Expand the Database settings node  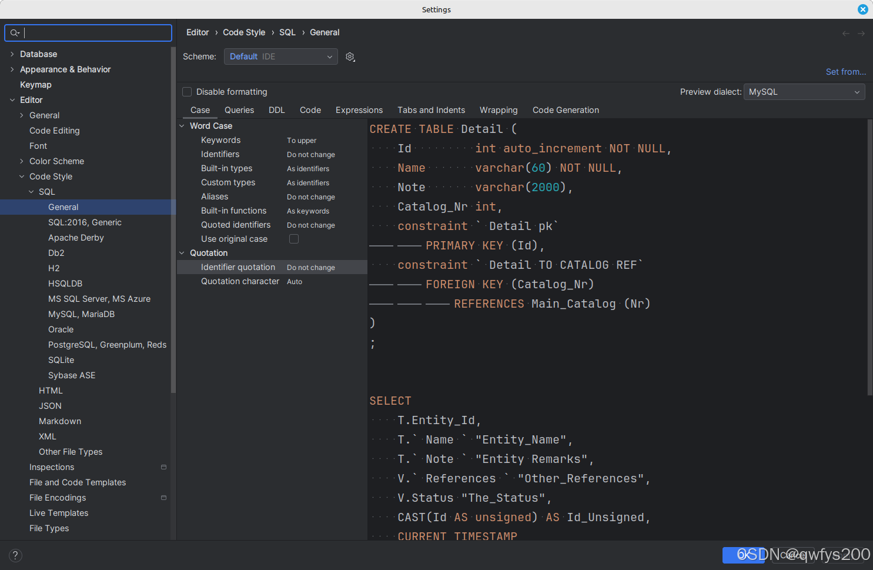pos(12,54)
